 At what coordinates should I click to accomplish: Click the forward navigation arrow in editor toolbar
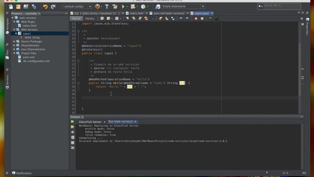click(187, 18)
